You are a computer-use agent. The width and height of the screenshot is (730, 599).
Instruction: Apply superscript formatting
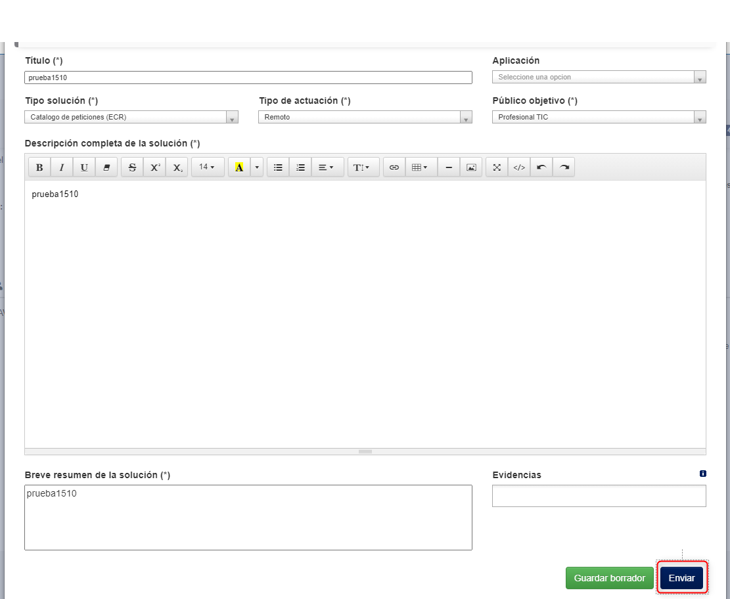coord(154,167)
